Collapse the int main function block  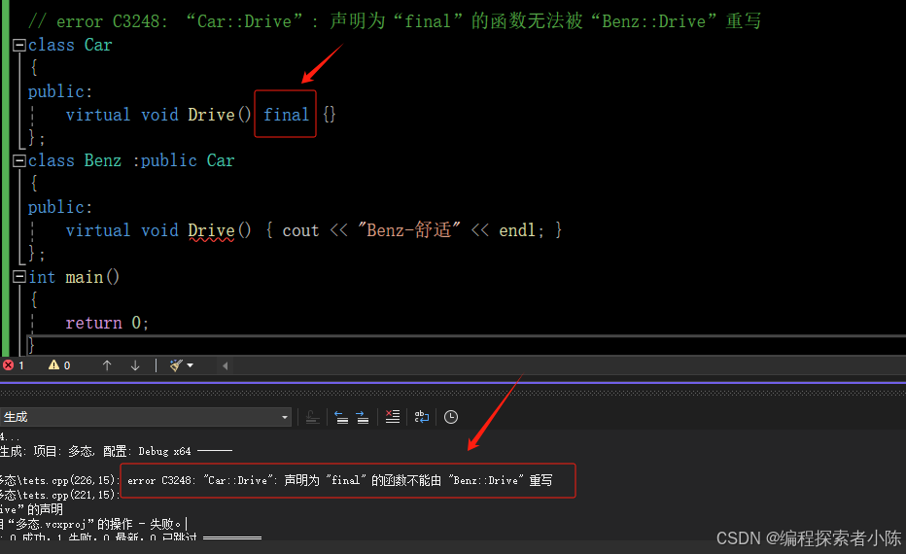pos(19,277)
